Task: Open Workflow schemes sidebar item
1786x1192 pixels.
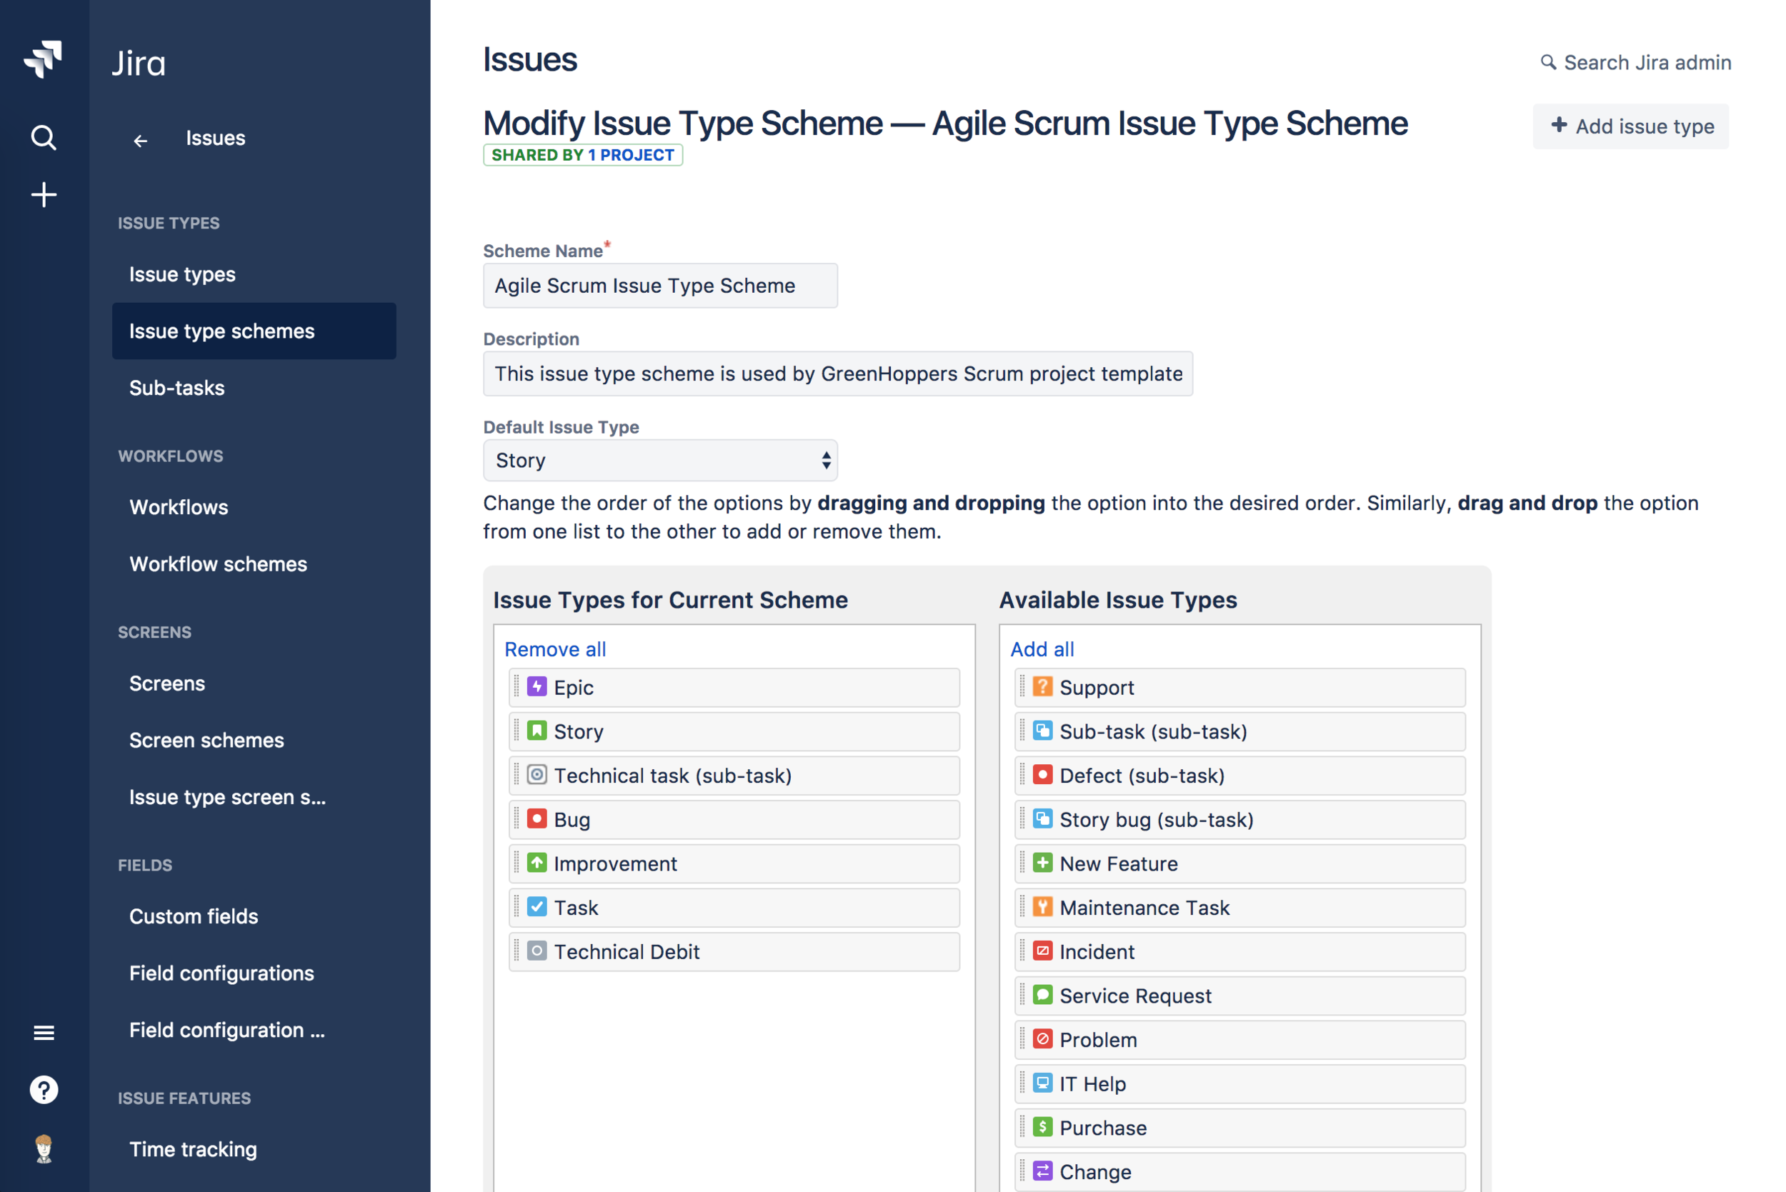Action: (218, 564)
